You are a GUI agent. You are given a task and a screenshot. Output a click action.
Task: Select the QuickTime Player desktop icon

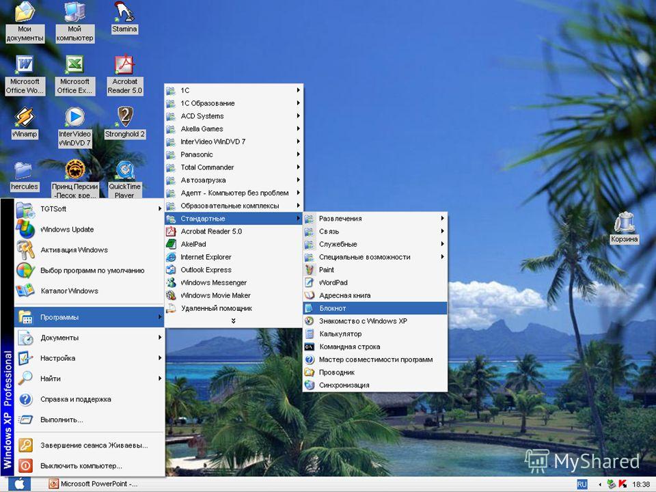[124, 179]
